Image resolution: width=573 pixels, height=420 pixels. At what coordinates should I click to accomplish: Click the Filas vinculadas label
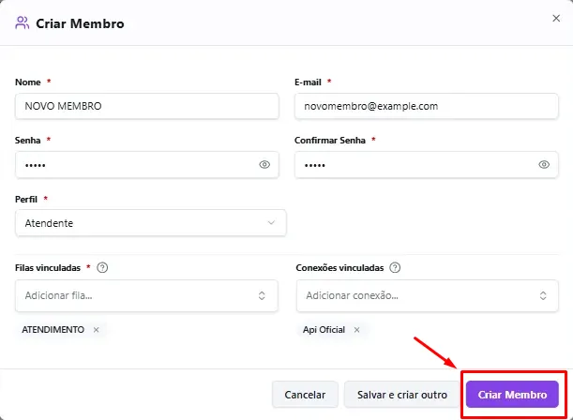click(48, 268)
